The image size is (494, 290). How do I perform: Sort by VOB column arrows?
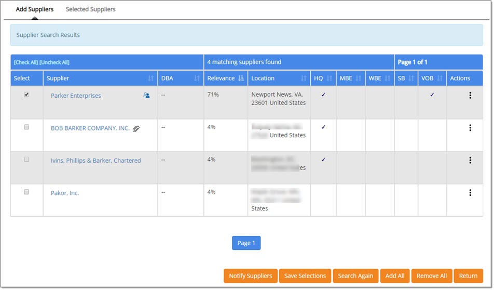pyautogui.click(x=440, y=78)
